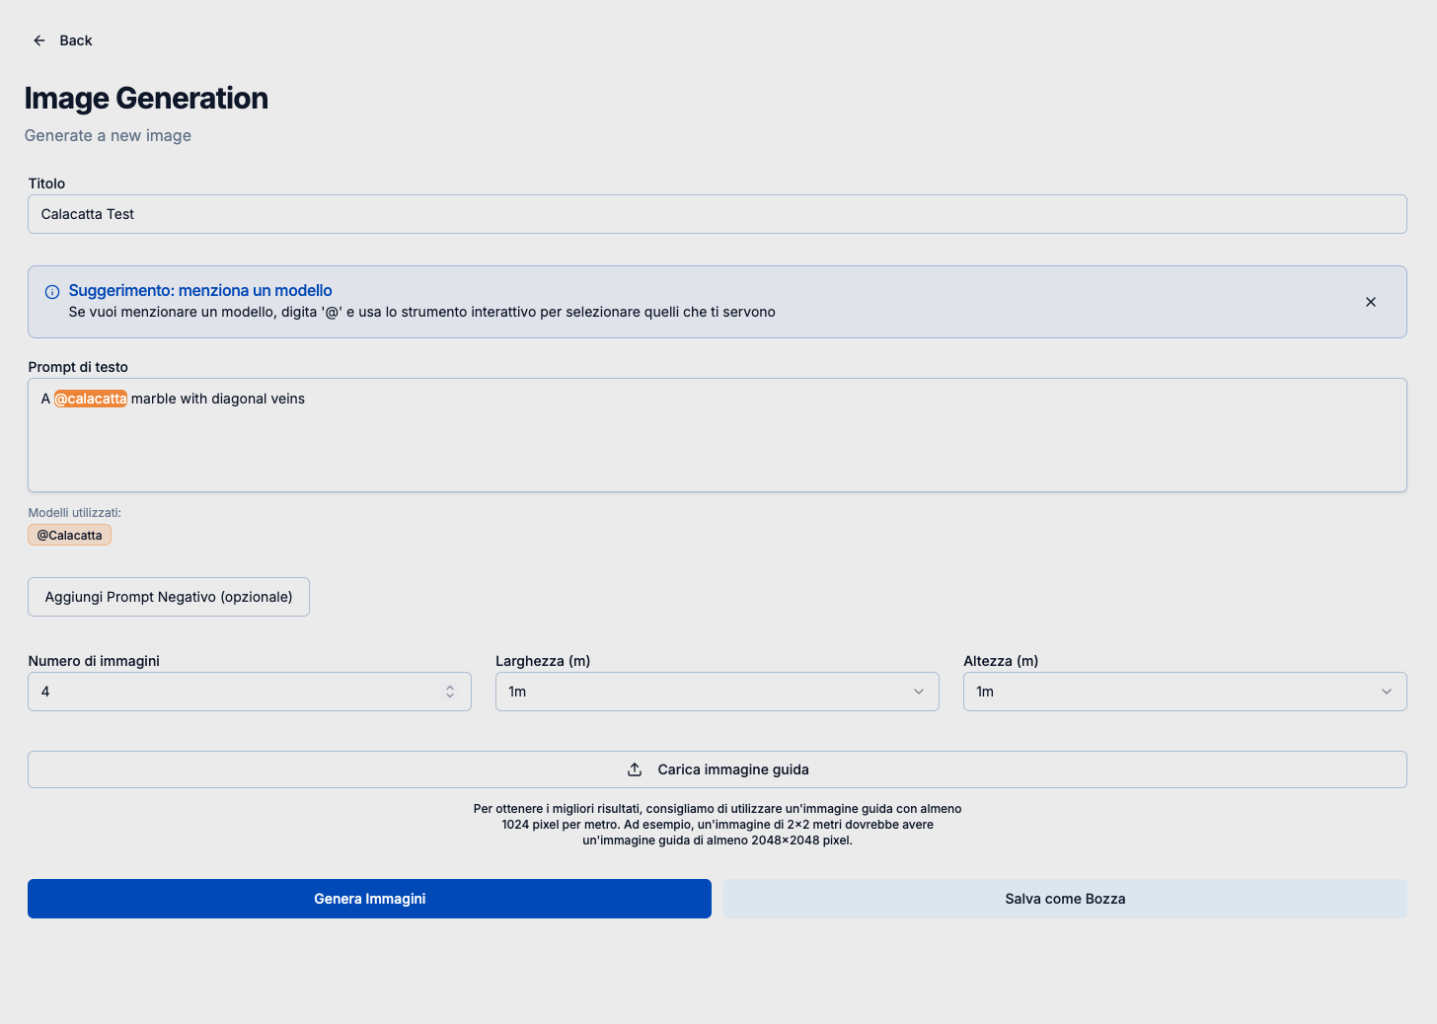Click Salva come Bozza button
1437x1024 pixels.
1065,899
